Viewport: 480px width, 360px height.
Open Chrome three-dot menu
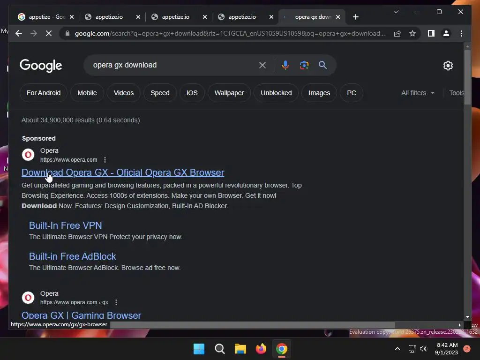(461, 33)
